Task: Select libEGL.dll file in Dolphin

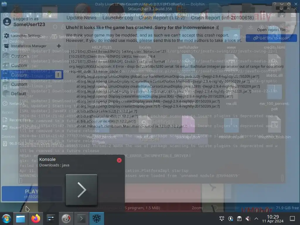Action: pos(274,66)
